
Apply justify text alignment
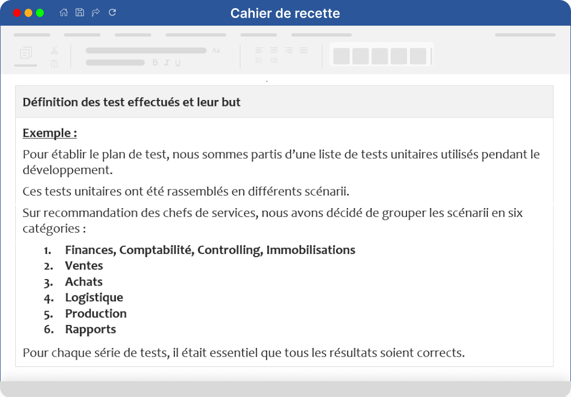tap(304, 50)
